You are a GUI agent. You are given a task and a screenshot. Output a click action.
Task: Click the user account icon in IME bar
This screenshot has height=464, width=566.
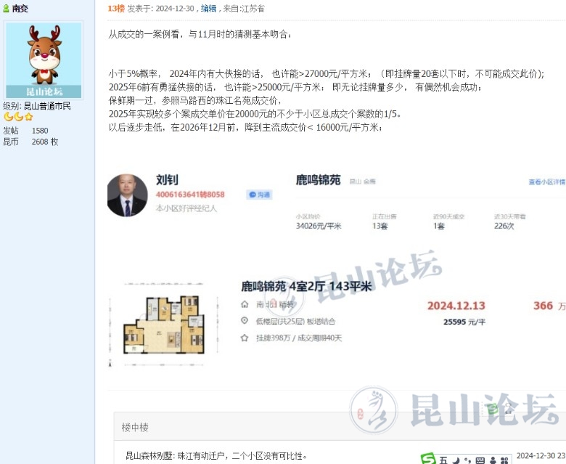pyautogui.click(x=493, y=460)
